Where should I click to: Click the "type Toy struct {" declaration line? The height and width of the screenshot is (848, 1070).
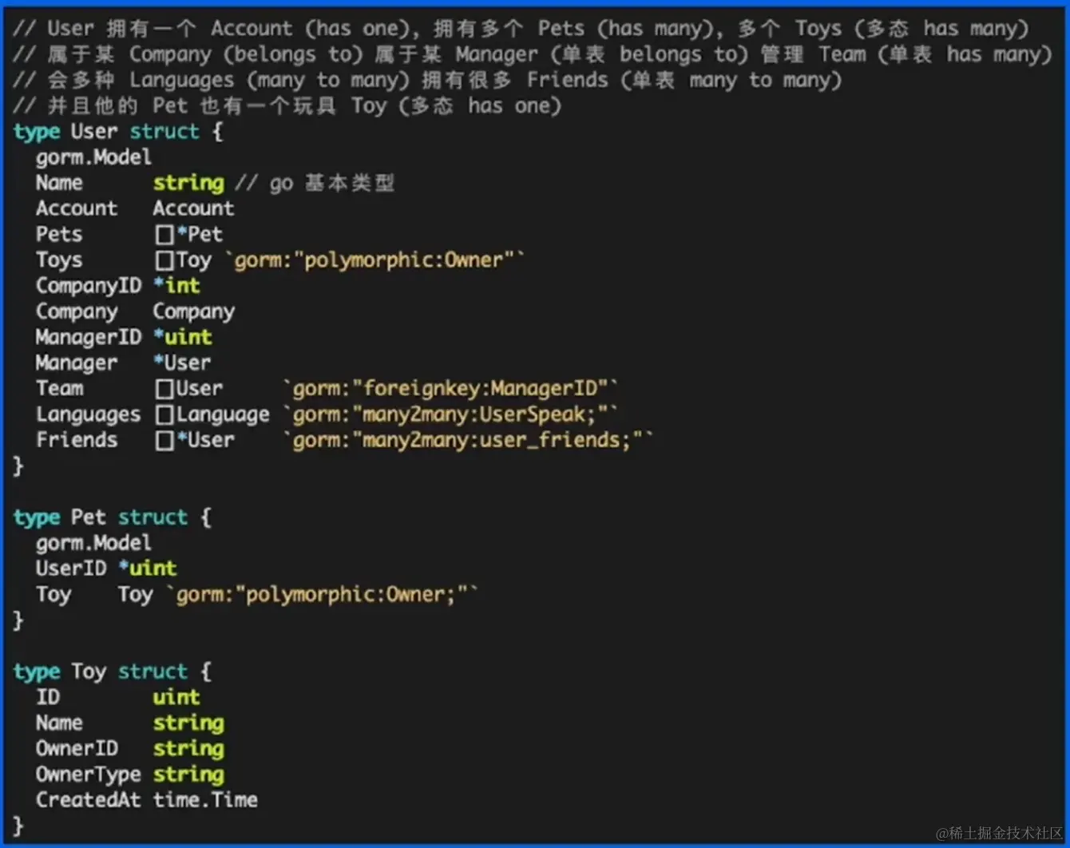[113, 672]
